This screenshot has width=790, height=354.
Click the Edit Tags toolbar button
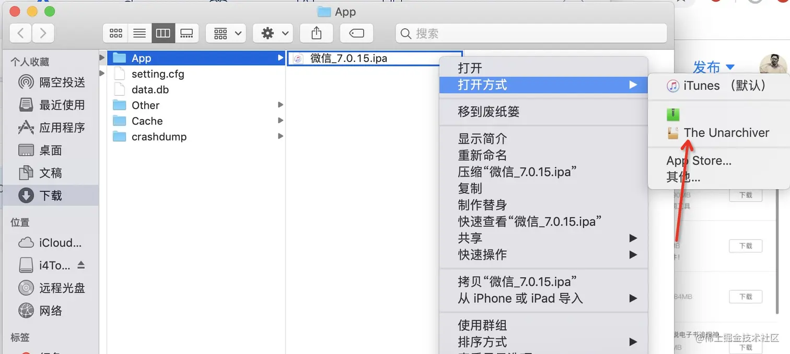356,33
